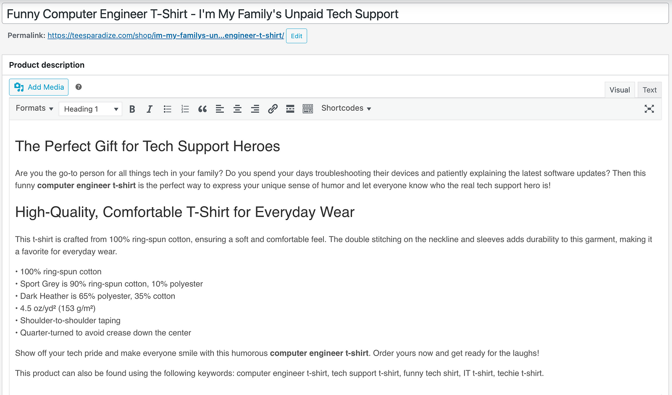Toggle the toolbar kitchen sink

click(308, 109)
